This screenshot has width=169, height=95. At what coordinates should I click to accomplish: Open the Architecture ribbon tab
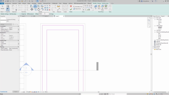pyautogui.click(x=8, y=3)
